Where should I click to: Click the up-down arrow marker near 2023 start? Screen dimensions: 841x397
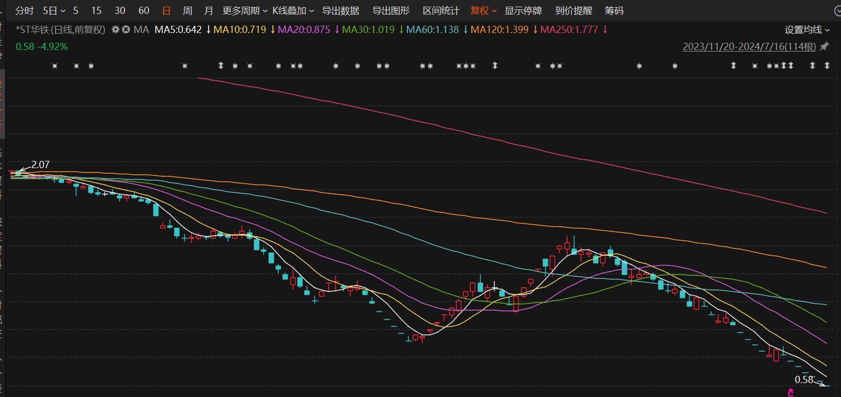(221, 65)
